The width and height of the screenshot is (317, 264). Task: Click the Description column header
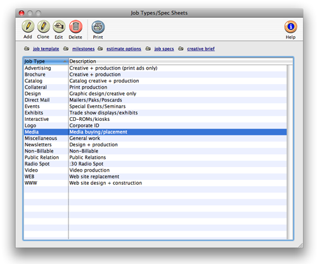181,61
